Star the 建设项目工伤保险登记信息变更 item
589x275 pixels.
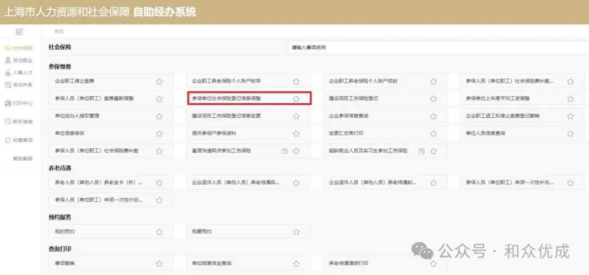click(x=296, y=116)
